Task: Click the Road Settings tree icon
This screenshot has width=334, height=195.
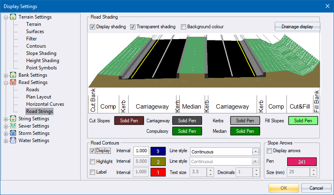Action: click(x=13, y=82)
